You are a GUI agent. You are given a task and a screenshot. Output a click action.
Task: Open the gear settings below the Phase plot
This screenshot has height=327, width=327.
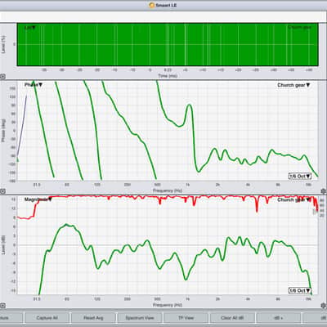click(324, 191)
